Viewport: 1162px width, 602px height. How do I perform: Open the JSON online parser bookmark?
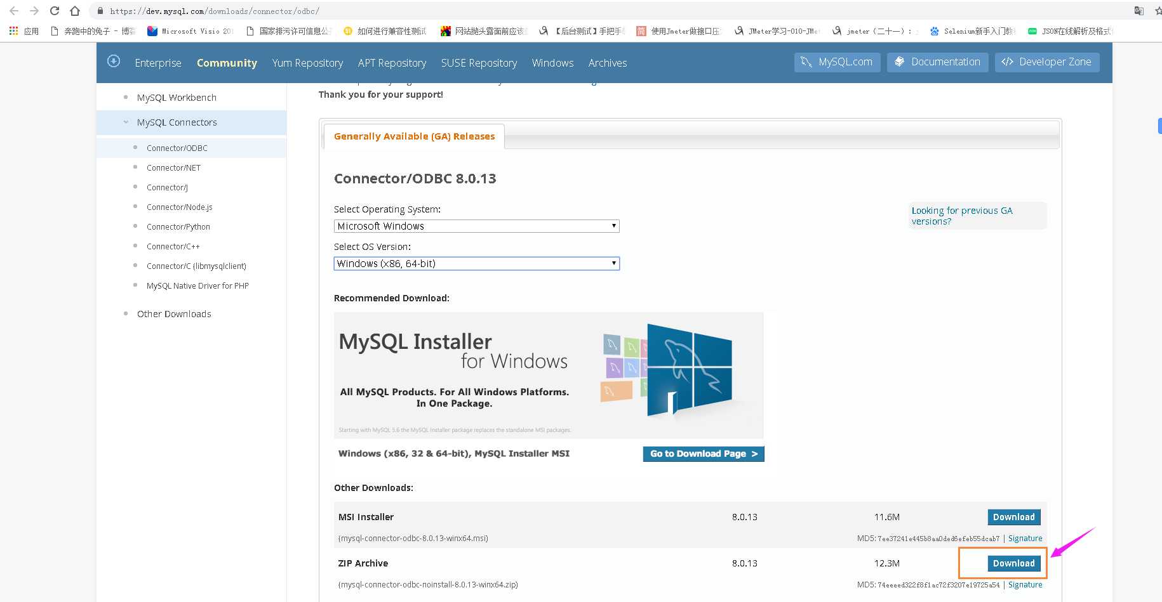tap(1071, 31)
